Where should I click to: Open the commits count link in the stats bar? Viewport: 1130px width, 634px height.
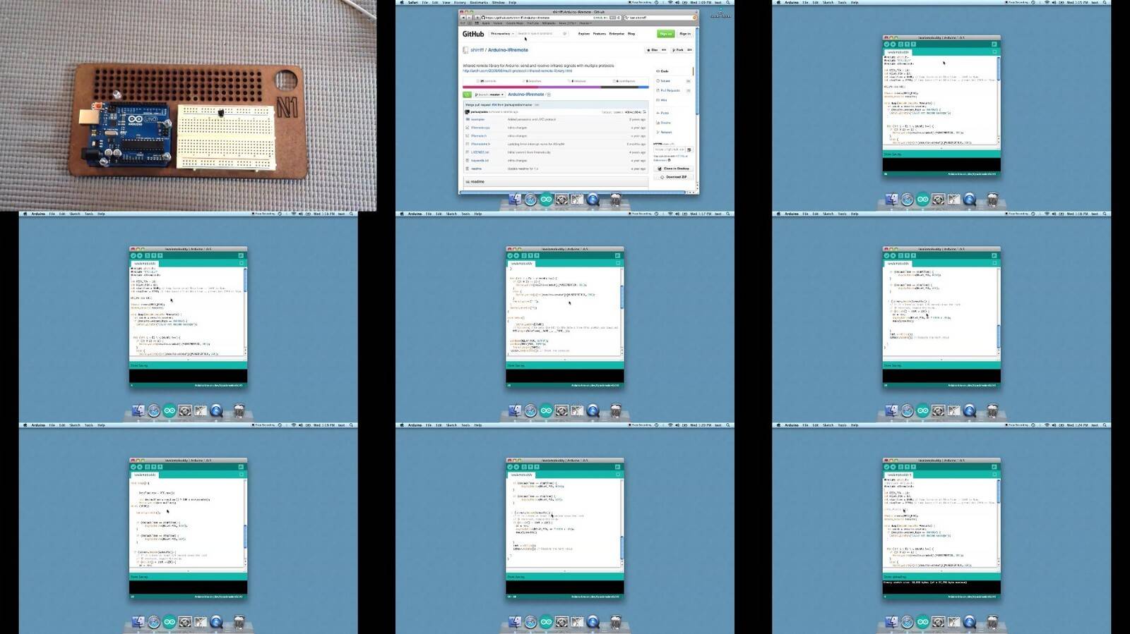pyautogui.click(x=488, y=81)
